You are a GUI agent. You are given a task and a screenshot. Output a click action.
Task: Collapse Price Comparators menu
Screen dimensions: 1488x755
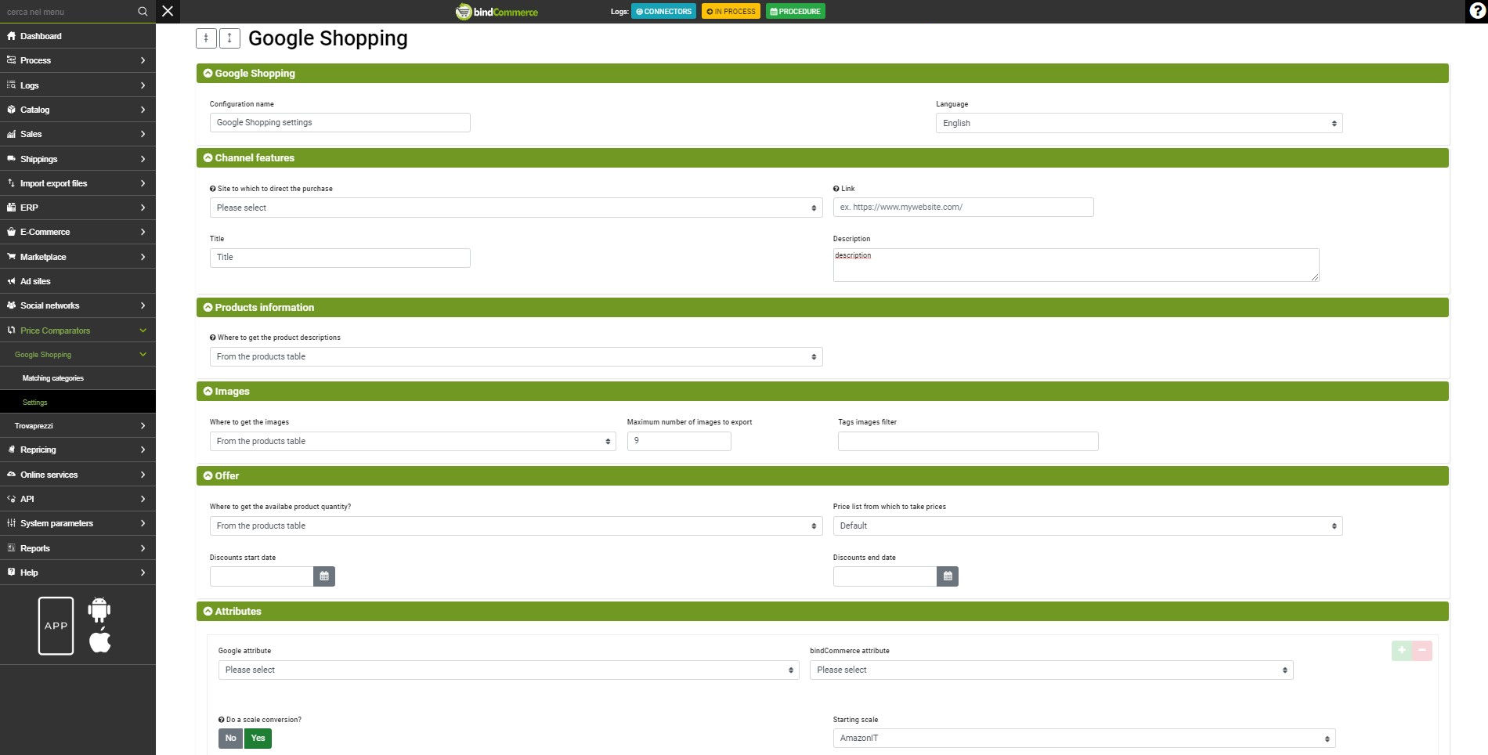pos(78,331)
